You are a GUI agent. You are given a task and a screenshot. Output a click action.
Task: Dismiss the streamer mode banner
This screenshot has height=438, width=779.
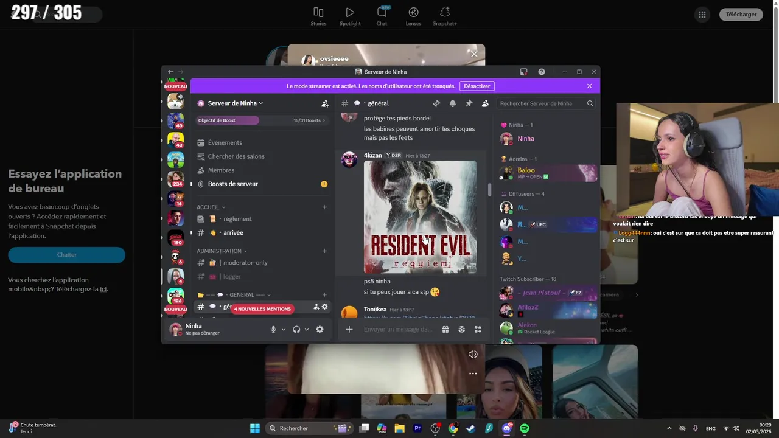coord(589,86)
